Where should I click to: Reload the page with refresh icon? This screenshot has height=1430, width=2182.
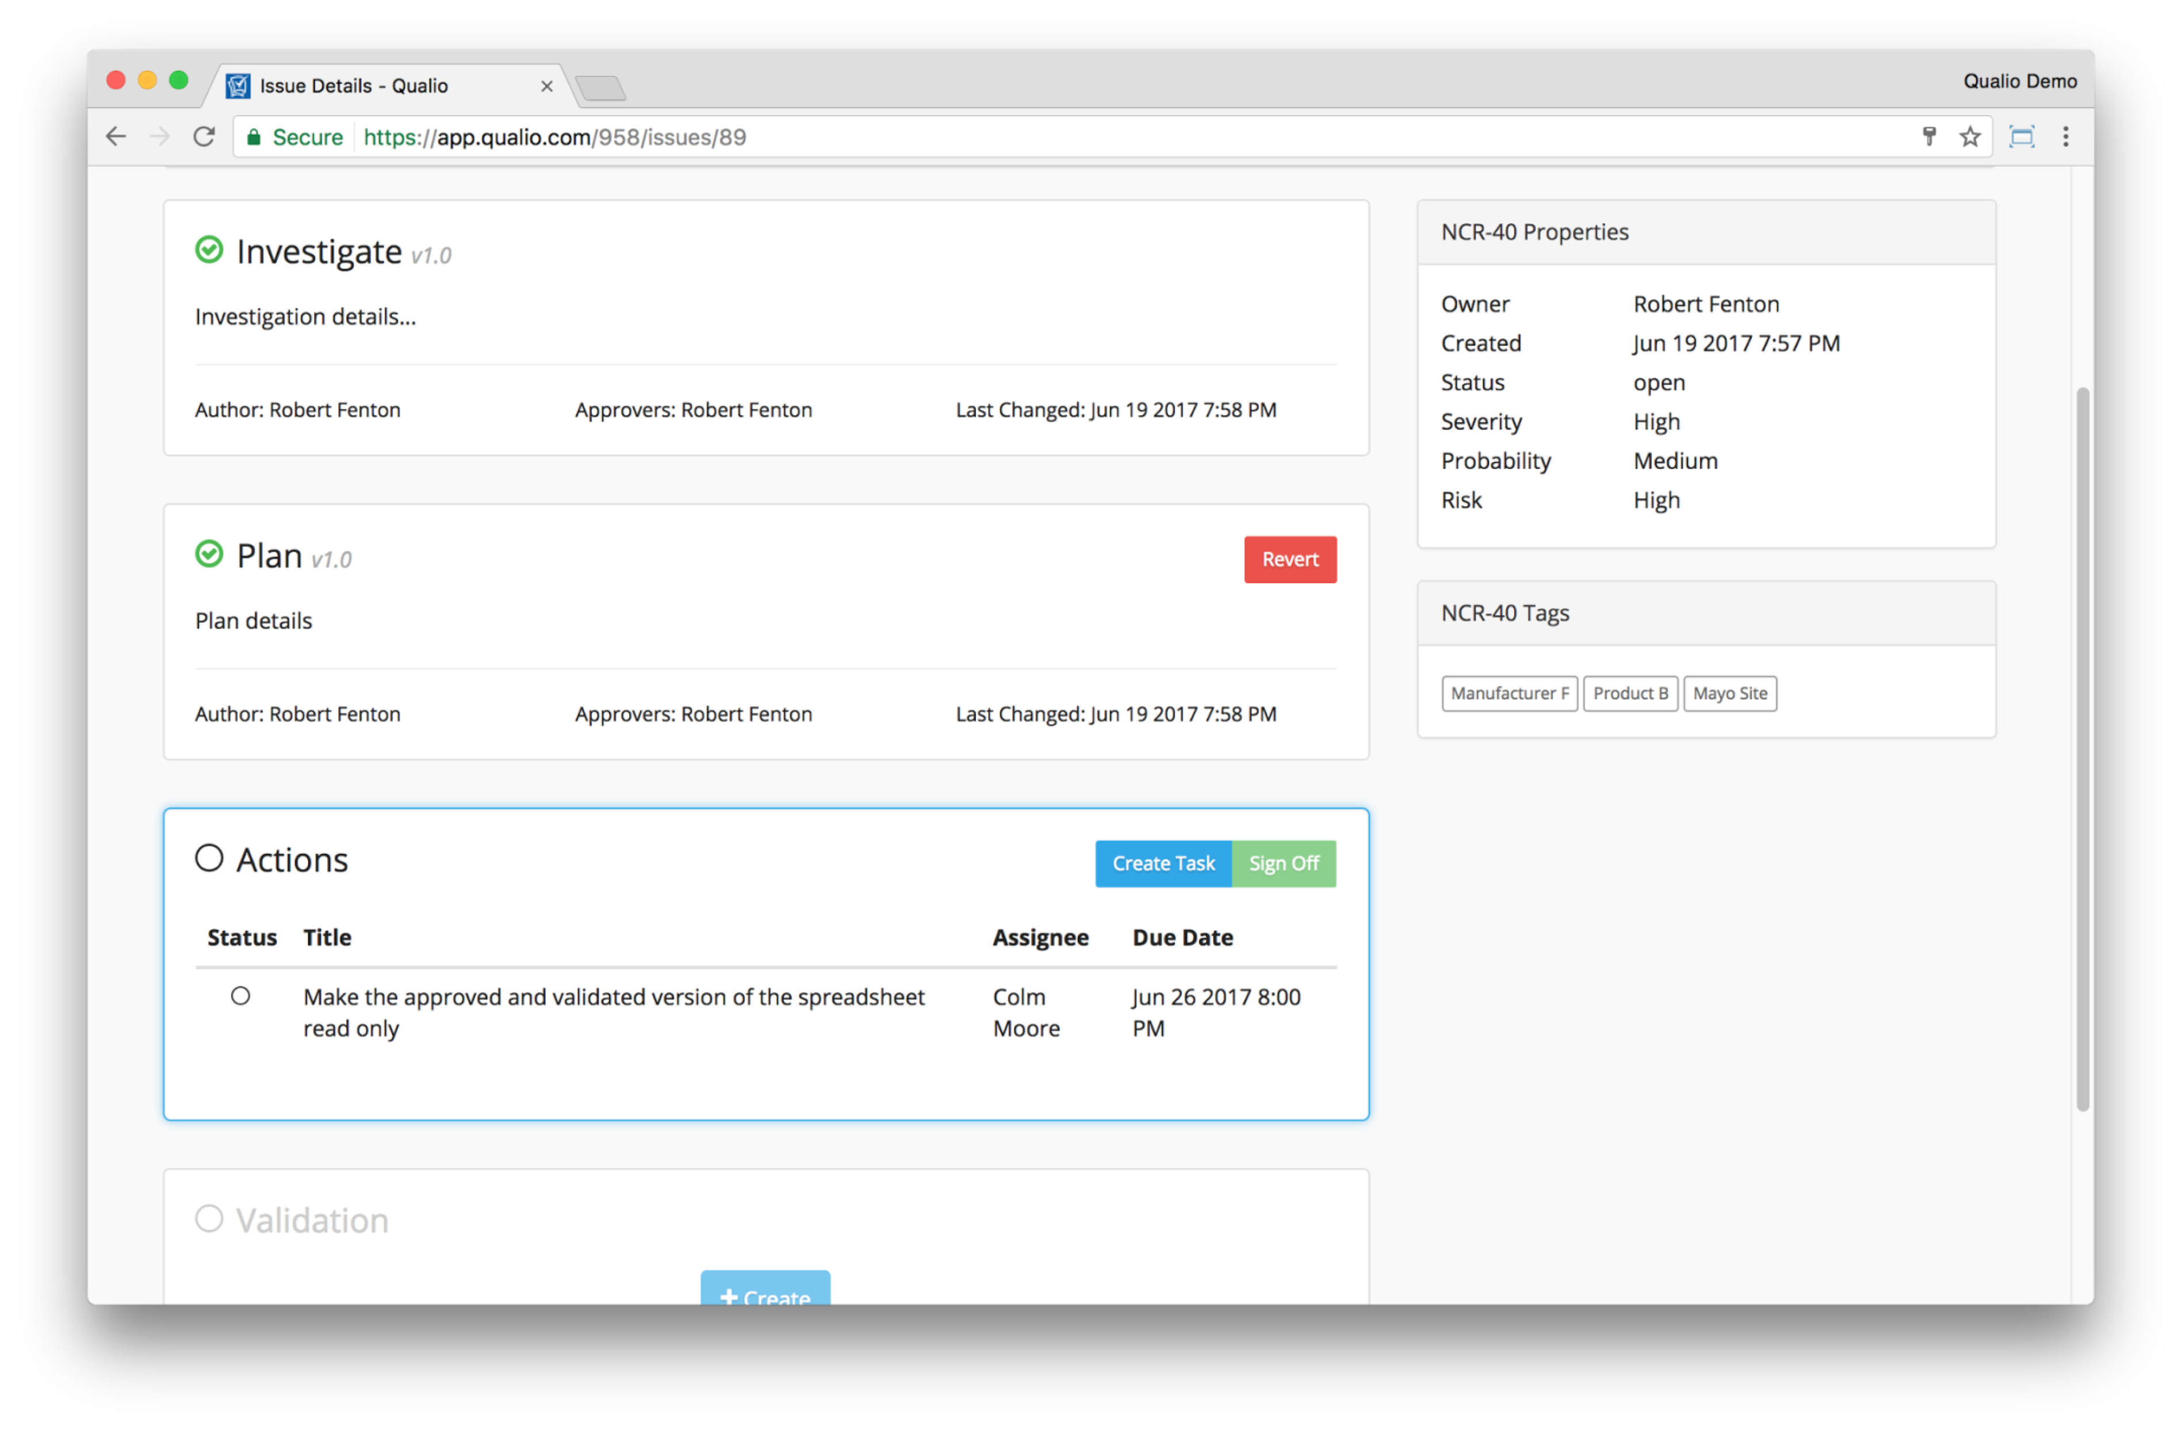(x=204, y=137)
